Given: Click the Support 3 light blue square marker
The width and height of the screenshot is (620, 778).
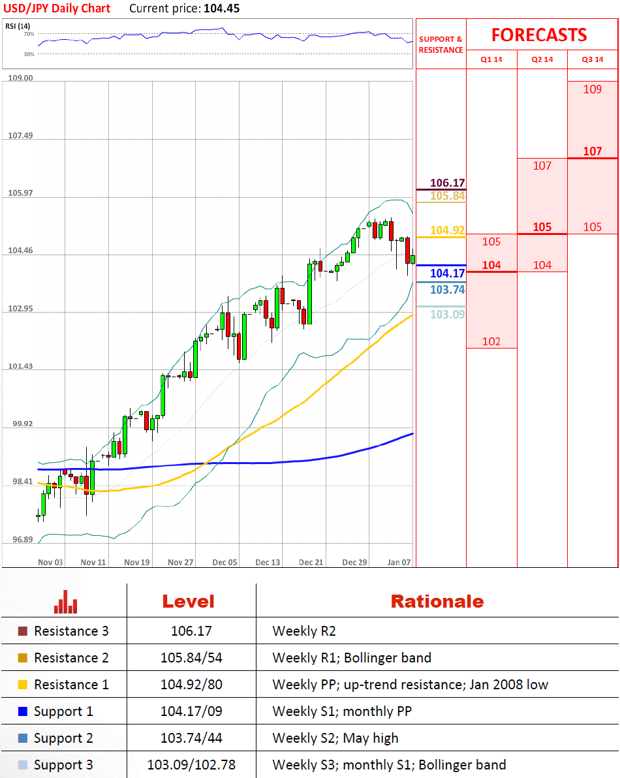Looking at the screenshot, I should [23, 765].
